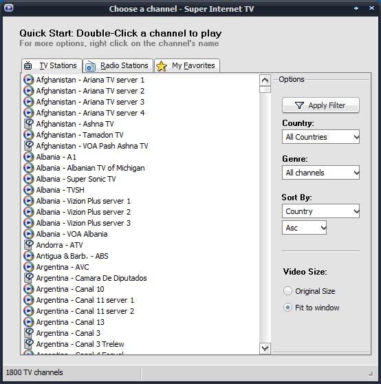Click the icon beside Argentina - Camara De Diputados
The width and height of the screenshot is (381, 384).
point(29,278)
